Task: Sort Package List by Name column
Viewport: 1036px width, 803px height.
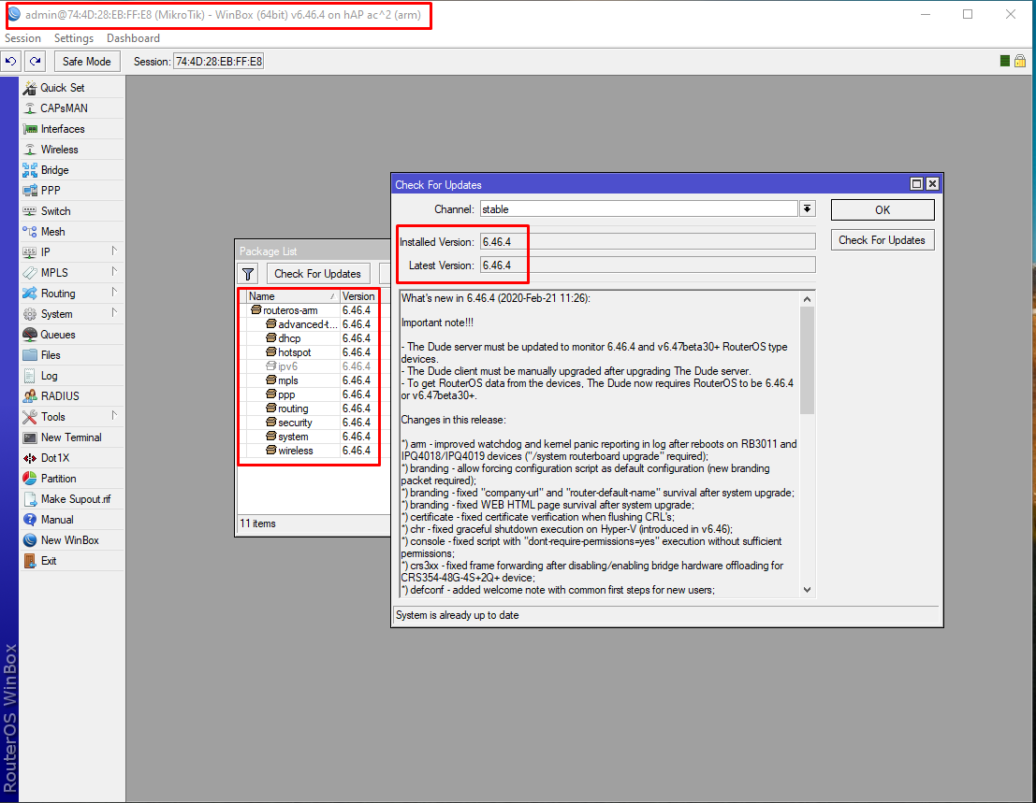Action: pyautogui.click(x=293, y=296)
